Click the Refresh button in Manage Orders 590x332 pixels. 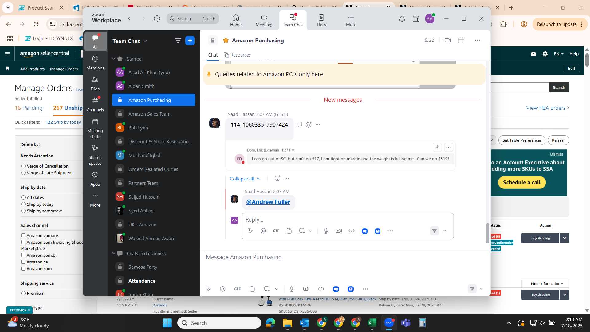click(x=558, y=140)
